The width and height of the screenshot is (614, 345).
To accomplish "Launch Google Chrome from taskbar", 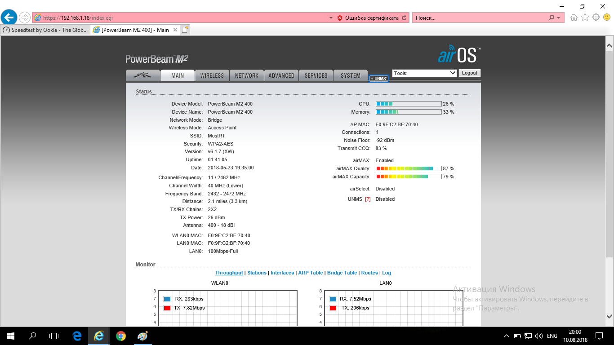I will tap(120, 336).
